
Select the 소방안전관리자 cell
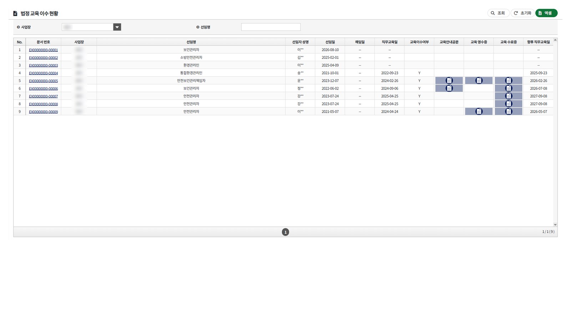pos(191,57)
